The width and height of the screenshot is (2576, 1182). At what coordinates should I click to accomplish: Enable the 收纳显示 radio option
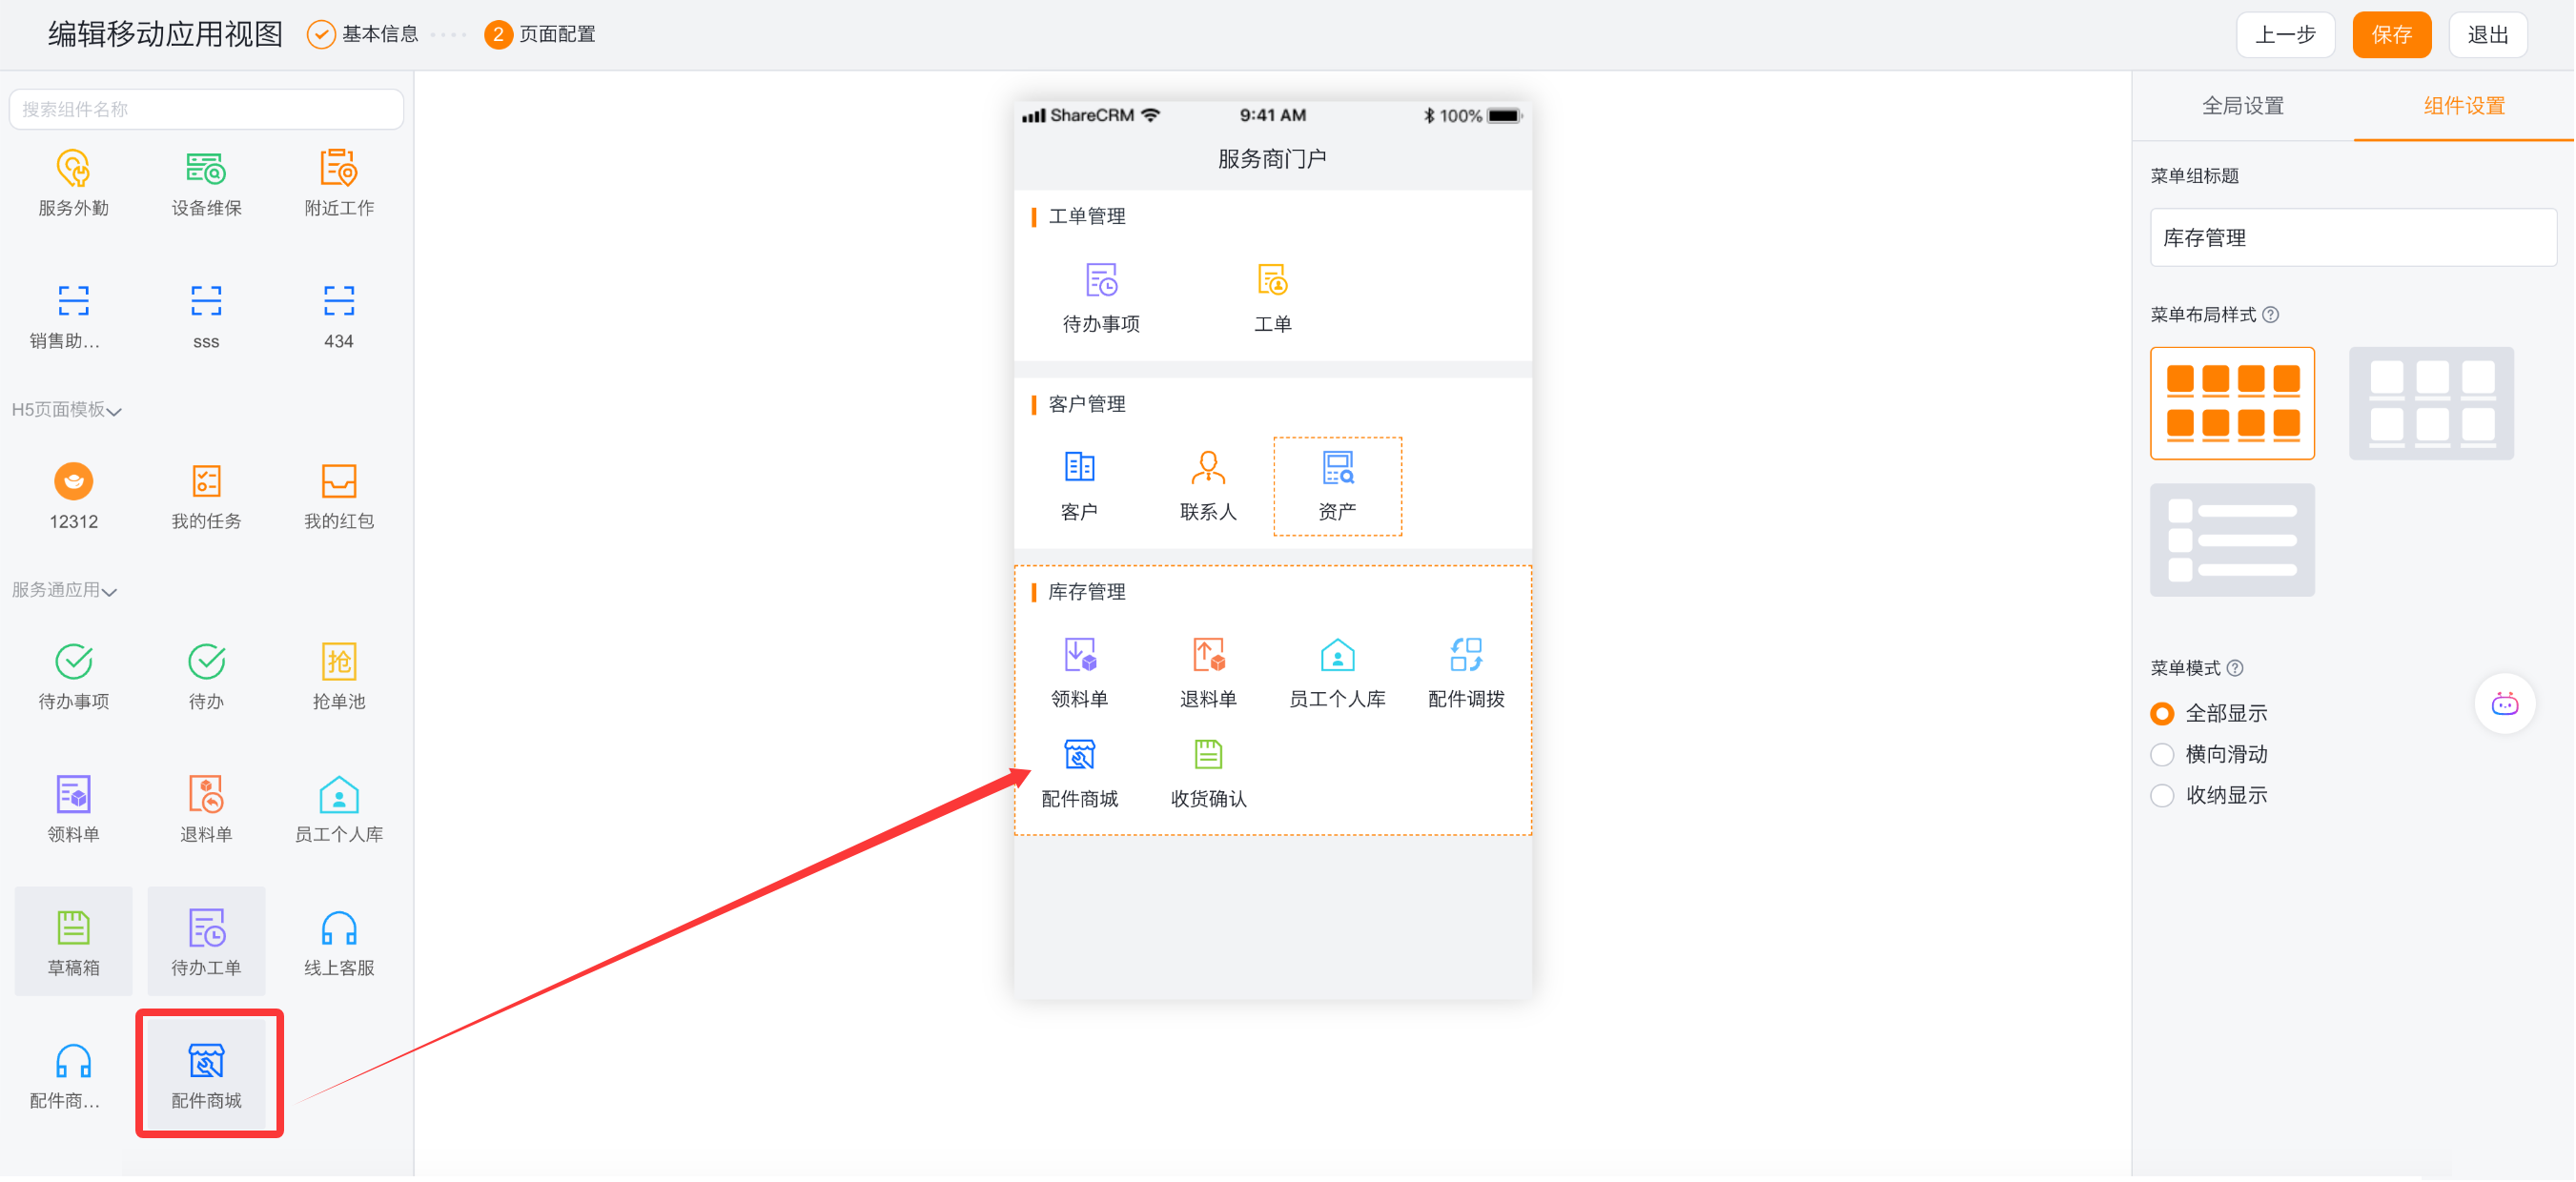pyautogui.click(x=2162, y=796)
